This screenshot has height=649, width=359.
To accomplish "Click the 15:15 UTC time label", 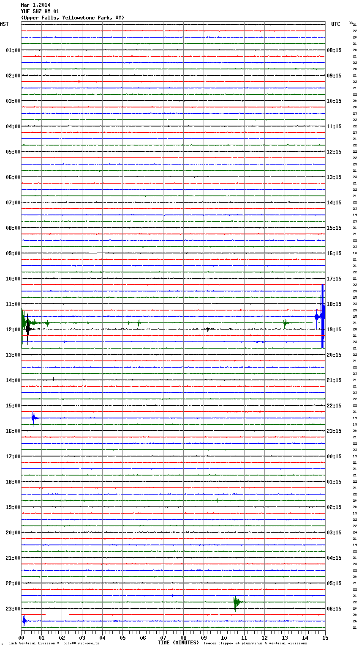I will click(334, 228).
